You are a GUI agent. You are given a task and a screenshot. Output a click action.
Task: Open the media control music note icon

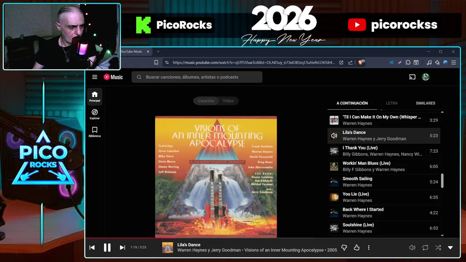[x=429, y=63]
